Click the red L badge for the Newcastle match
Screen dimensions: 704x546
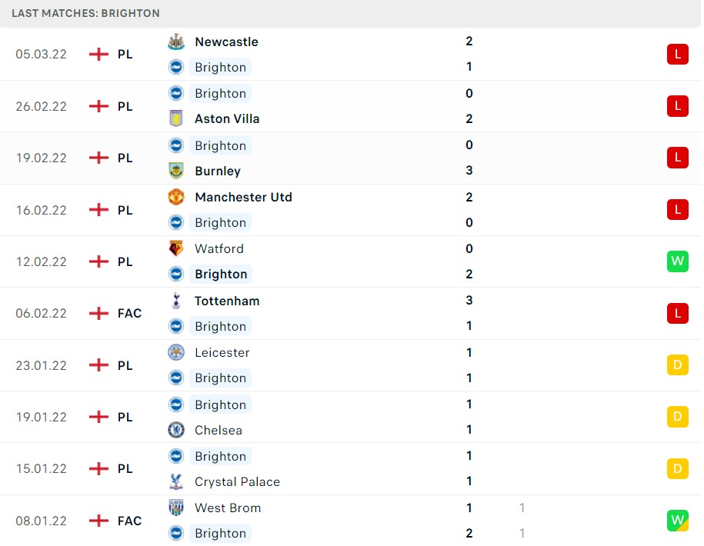[x=677, y=54]
